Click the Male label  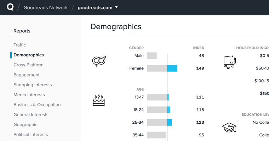139,56
